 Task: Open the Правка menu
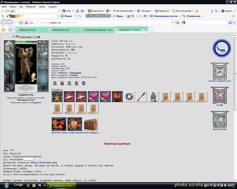click(x=13, y=7)
